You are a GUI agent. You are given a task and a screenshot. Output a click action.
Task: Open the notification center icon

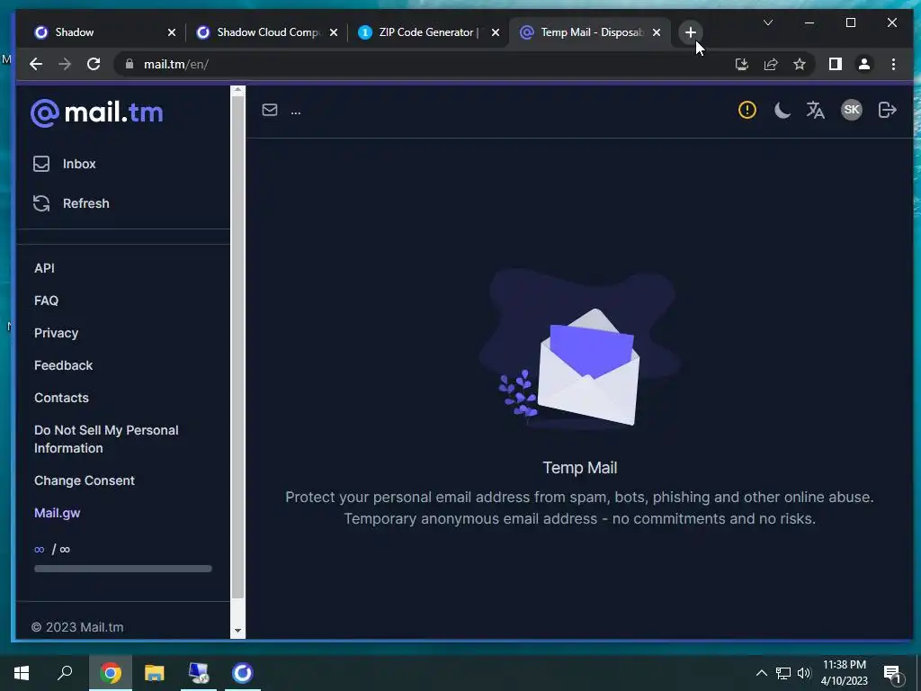[x=893, y=674]
